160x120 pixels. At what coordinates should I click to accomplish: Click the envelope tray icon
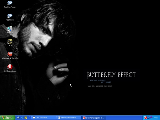click(x=148, y=117)
